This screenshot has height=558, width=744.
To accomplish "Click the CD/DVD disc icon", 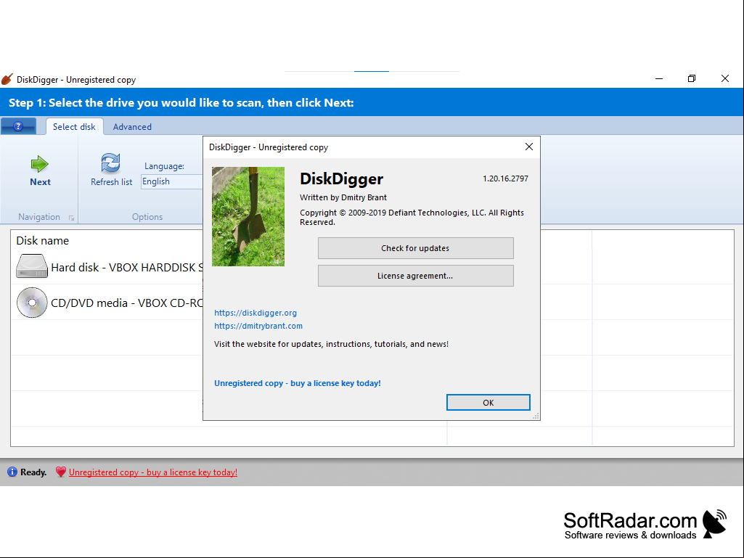I will click(32, 303).
